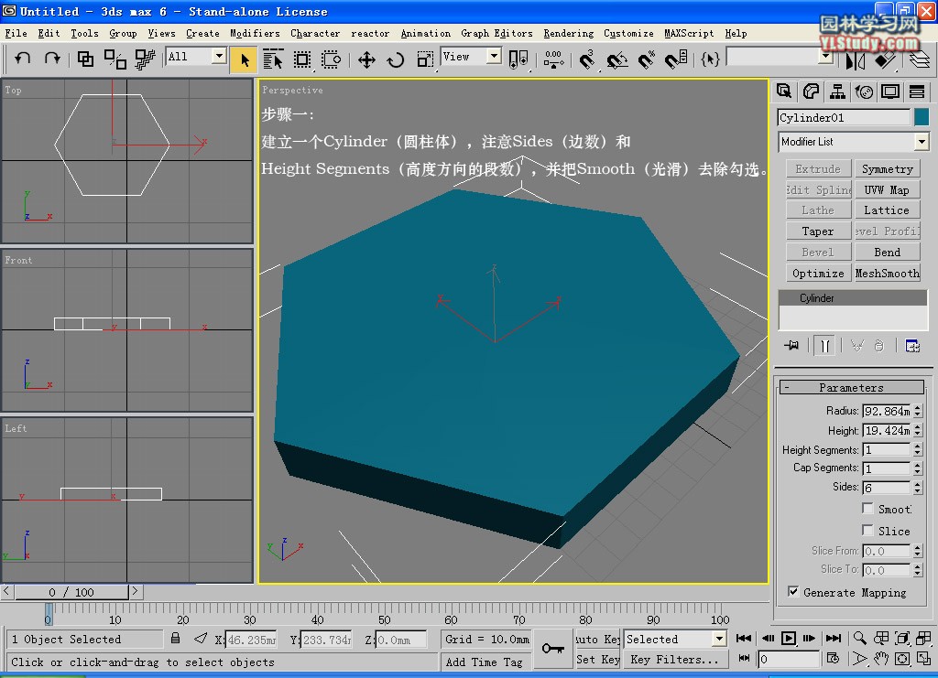Select the Rotate tool in toolbar
The width and height of the screenshot is (938, 678).
coord(396,59)
